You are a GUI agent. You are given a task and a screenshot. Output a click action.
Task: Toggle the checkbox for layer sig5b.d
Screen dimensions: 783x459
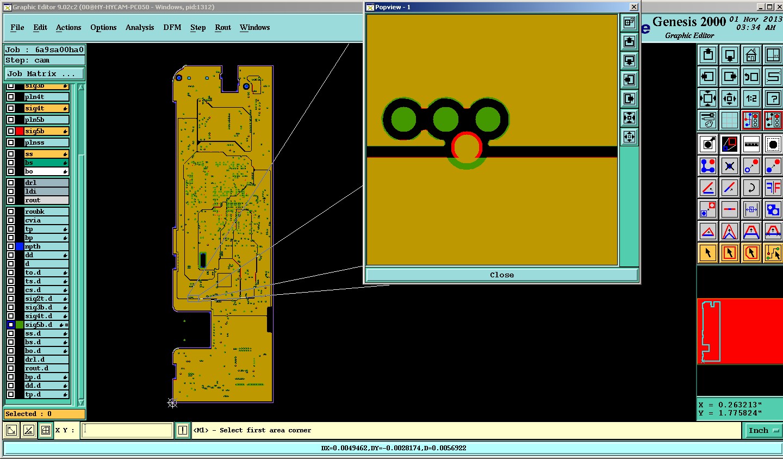click(11, 325)
